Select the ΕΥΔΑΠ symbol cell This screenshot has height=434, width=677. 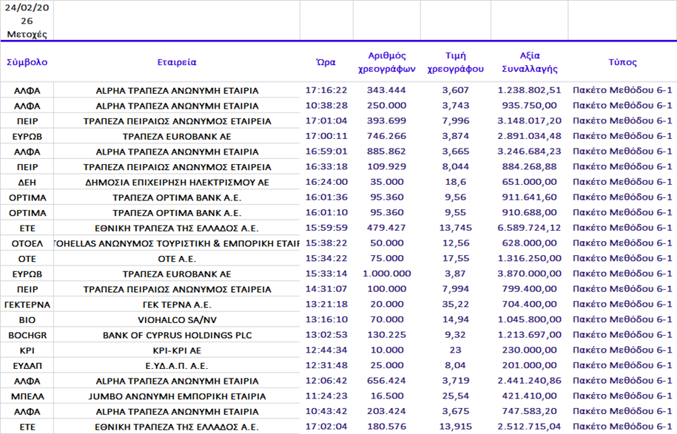tap(27, 365)
